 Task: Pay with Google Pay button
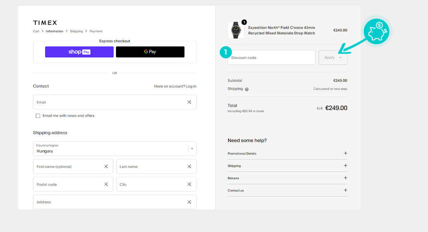click(x=150, y=52)
